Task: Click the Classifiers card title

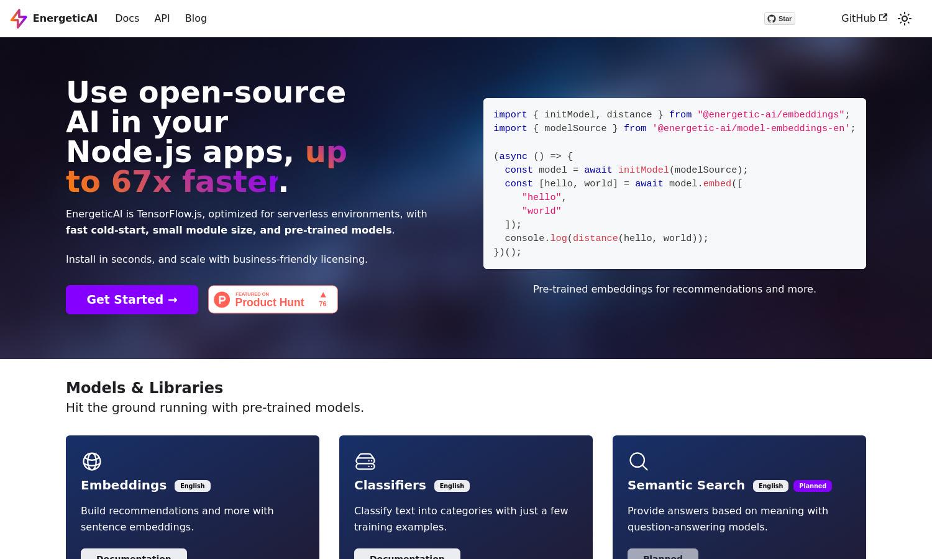Action: tap(390, 485)
